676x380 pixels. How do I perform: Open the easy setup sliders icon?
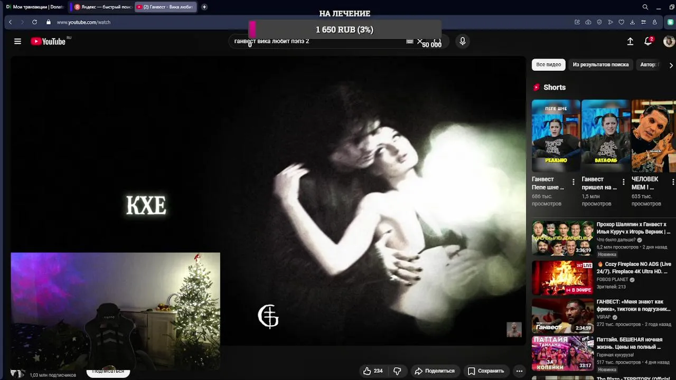tap(643, 22)
